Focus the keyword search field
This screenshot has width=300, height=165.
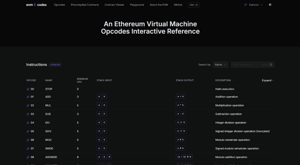point(253,65)
